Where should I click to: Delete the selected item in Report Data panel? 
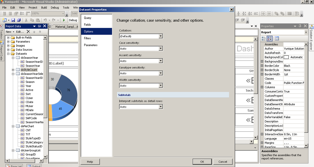(28, 32)
